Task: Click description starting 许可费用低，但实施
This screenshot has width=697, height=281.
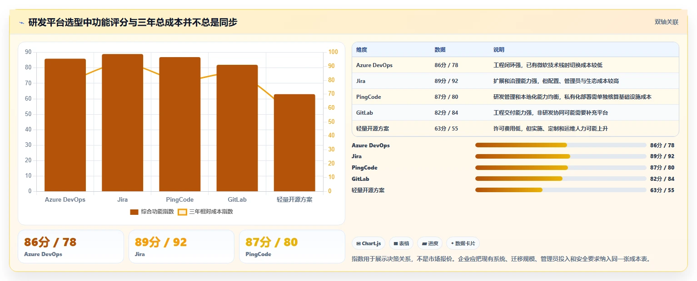Action: (551, 129)
